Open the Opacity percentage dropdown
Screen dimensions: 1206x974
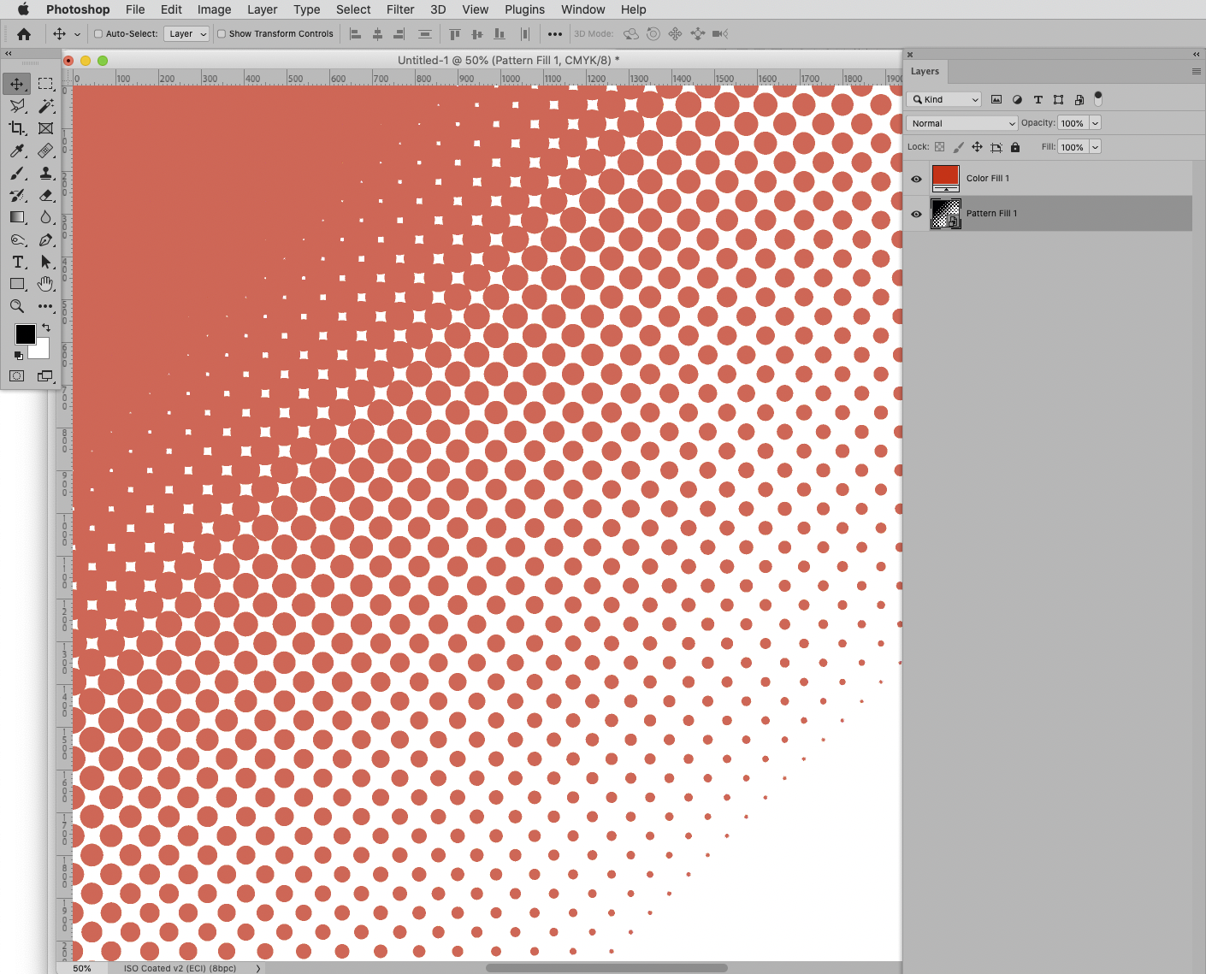coord(1095,122)
